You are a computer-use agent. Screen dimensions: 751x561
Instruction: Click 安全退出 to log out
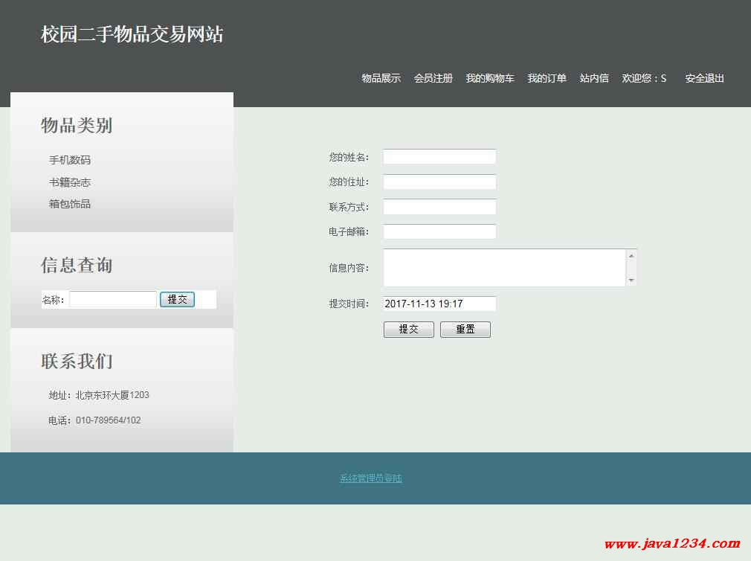click(x=704, y=78)
